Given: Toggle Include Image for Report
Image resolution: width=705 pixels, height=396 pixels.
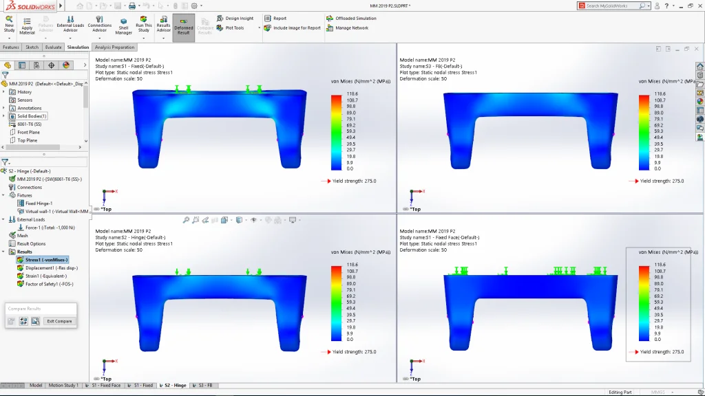Looking at the screenshot, I should point(268,28).
